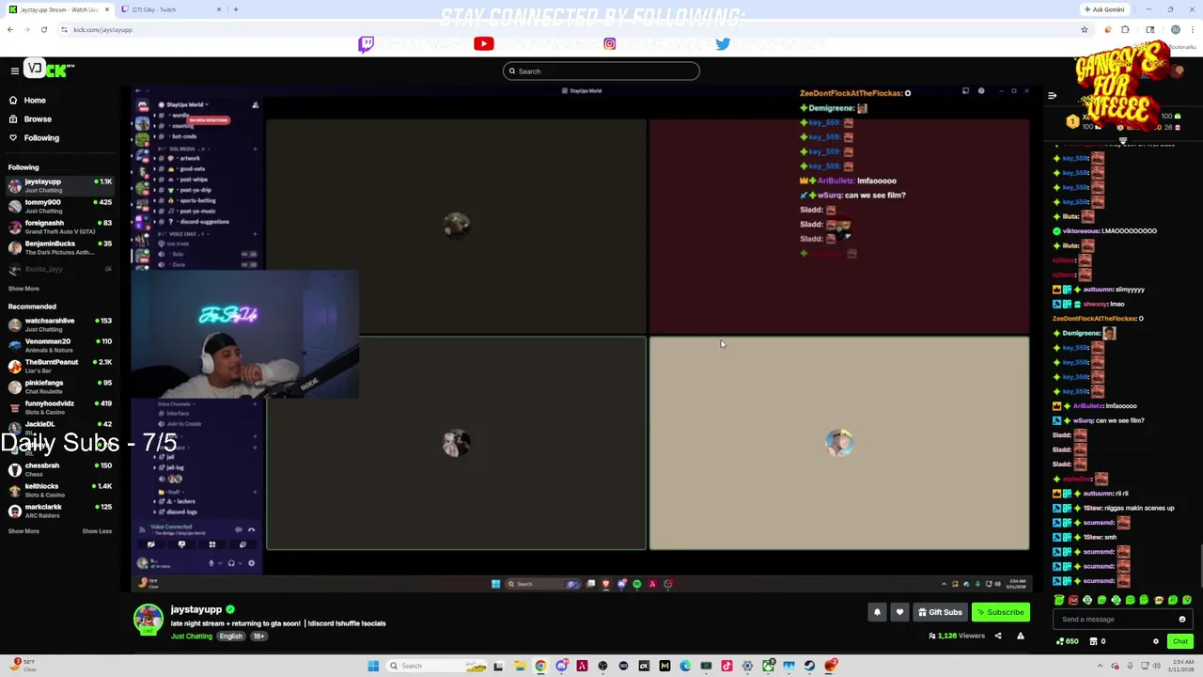Select the jaystayupp channel in Following list
This screenshot has height=677, width=1203.
tap(58, 185)
